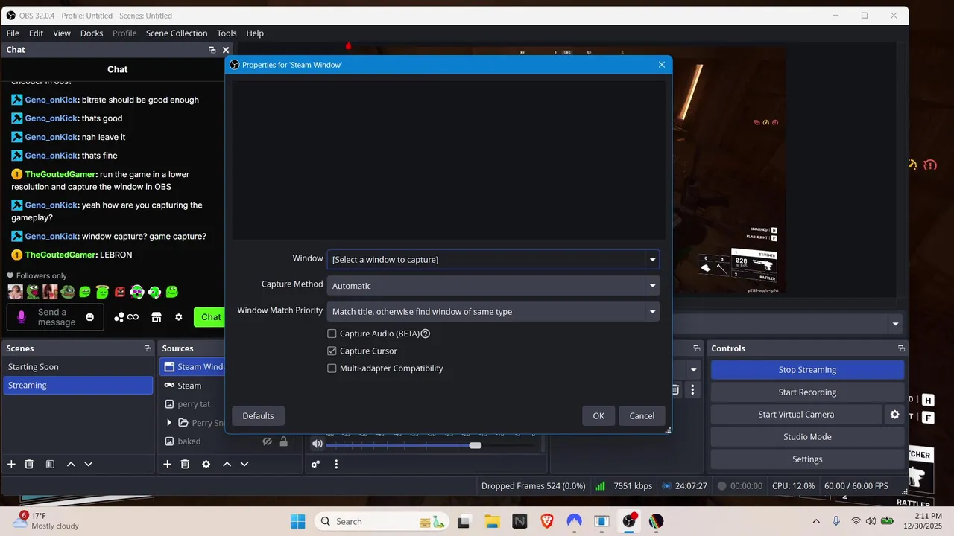The height and width of the screenshot is (536, 954).
Task: Confirm dialog with OK button
Action: 598,415
